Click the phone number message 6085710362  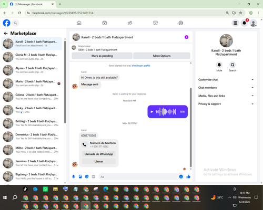[89, 135]
